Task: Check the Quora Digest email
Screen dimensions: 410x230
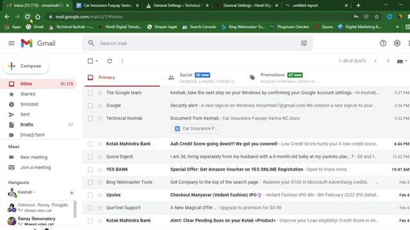Action: click(90, 157)
